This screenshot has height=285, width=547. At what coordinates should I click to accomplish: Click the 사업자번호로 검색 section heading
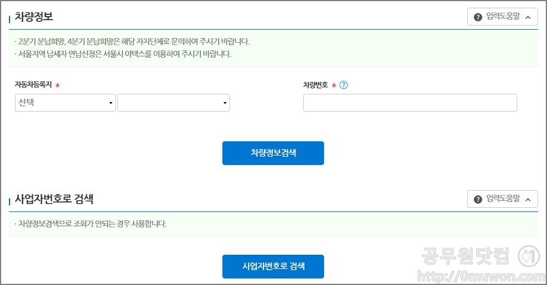pos(54,199)
